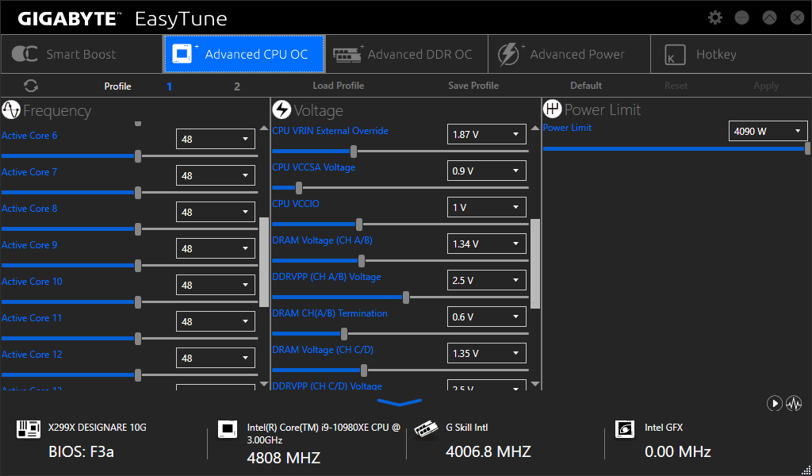Image resolution: width=812 pixels, height=476 pixels.
Task: Click the Power Limit gearshift icon
Action: pos(553,109)
